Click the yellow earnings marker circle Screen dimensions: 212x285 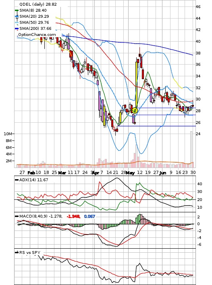135,111
